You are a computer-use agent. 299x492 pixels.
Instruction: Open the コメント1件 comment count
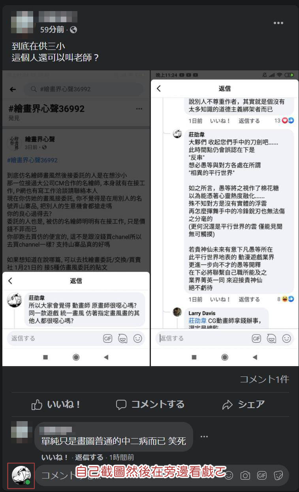pyautogui.click(x=265, y=379)
